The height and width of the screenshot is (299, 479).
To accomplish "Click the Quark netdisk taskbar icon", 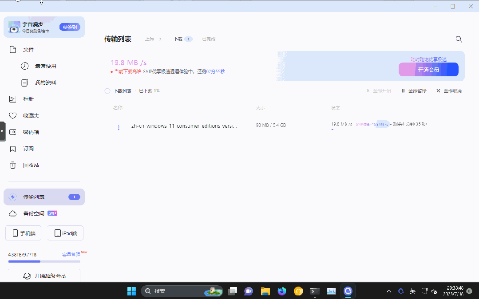I will click(x=348, y=291).
